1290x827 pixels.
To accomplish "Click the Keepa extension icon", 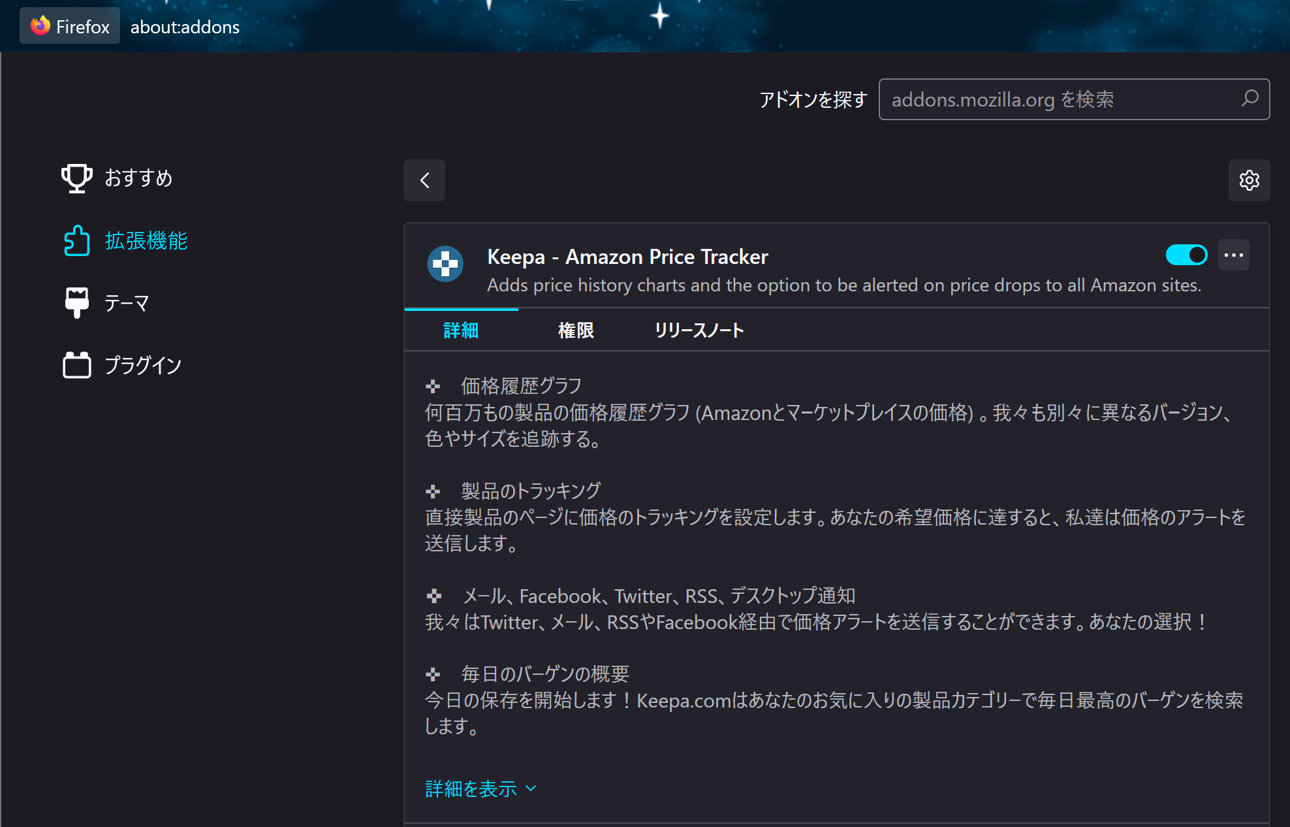I will [445, 264].
